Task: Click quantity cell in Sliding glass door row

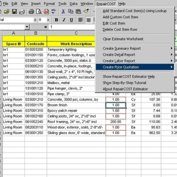Action: pyautogui.click(x=116, y=133)
